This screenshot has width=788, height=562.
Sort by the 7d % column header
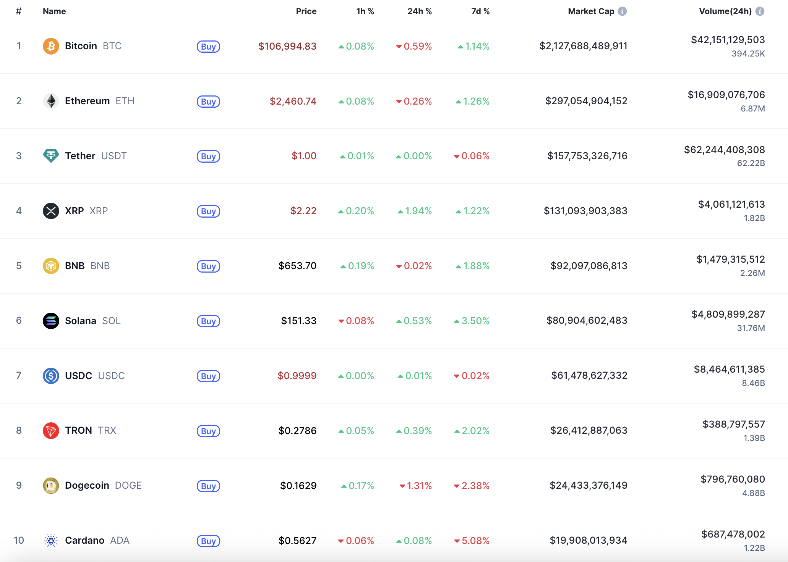[480, 11]
